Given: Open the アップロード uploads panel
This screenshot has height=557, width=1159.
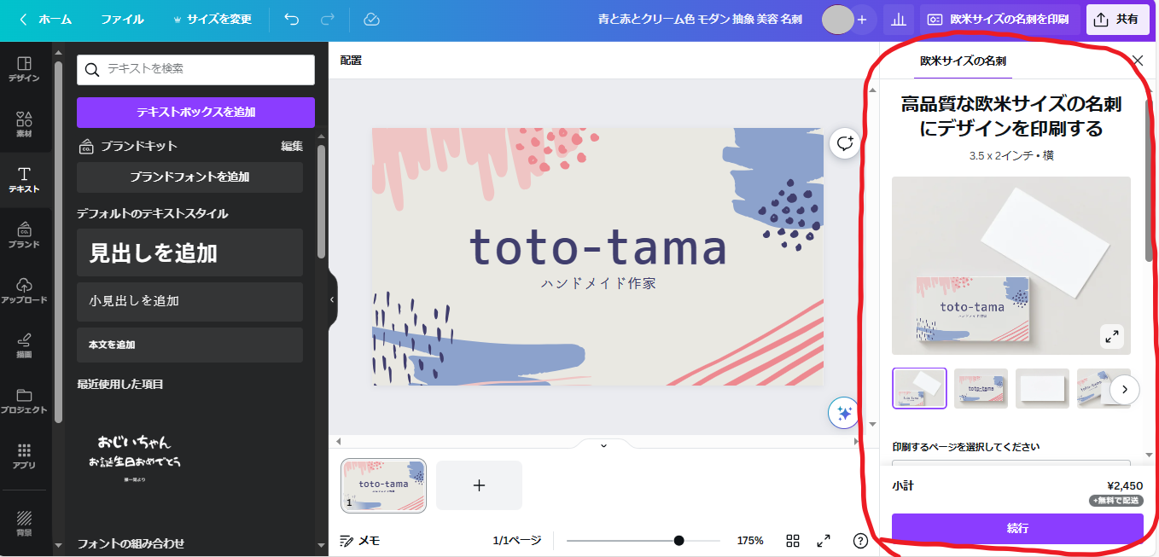Looking at the screenshot, I should click(x=24, y=290).
